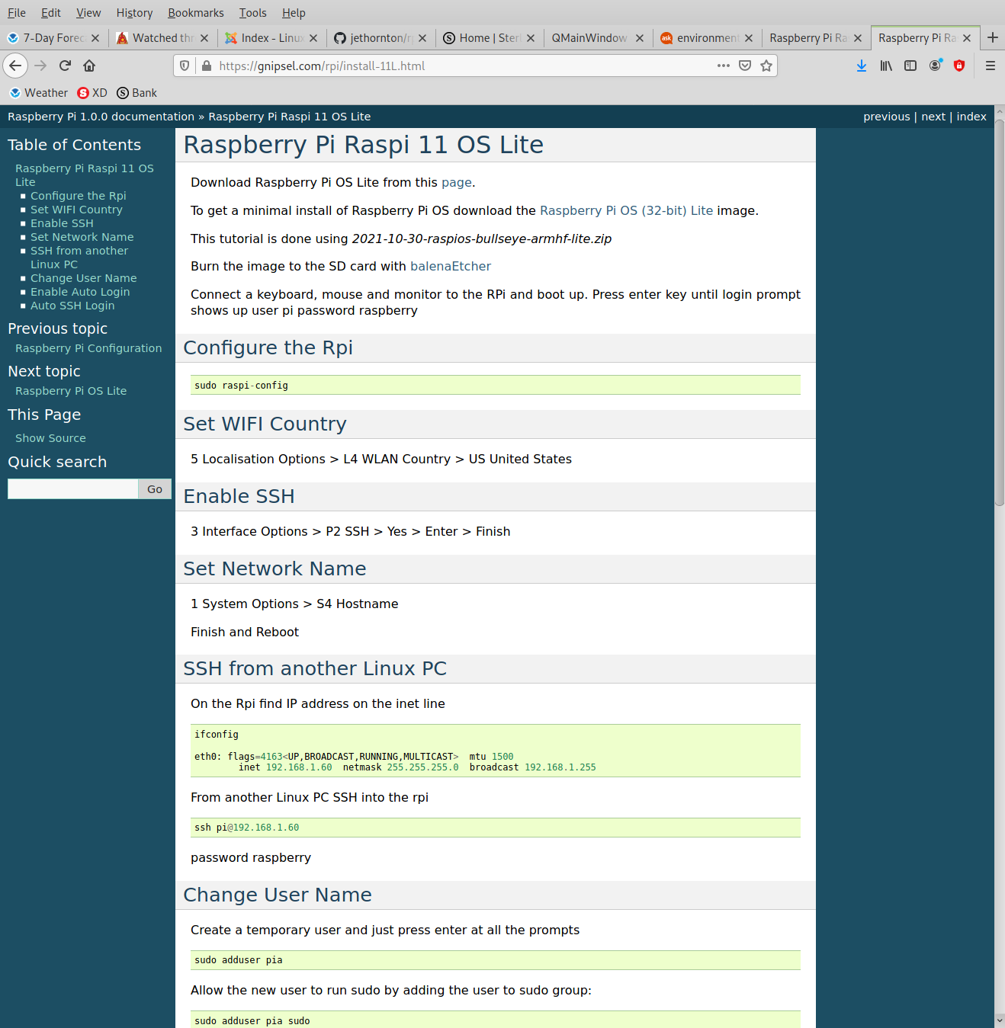Open Raspberry Pi 1.0.0 documentation breadcrumb
This screenshot has width=1005, height=1028.
pyautogui.click(x=101, y=117)
